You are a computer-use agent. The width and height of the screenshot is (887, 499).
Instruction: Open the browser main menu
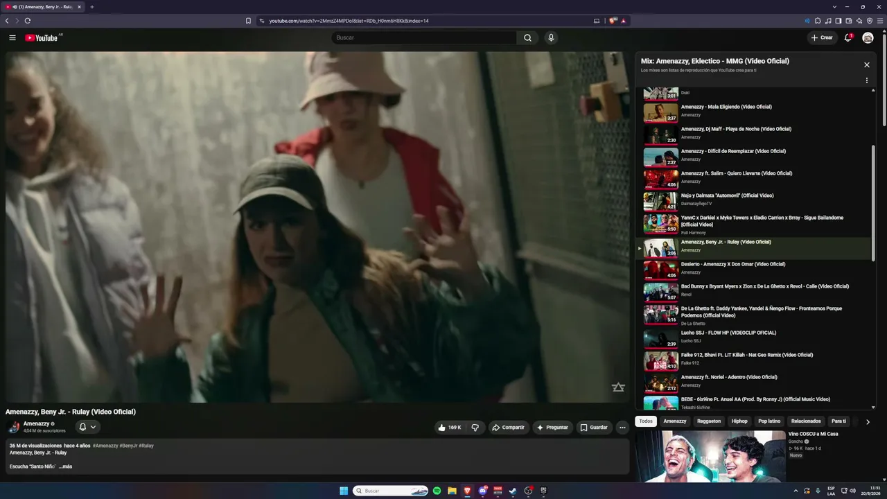tap(880, 21)
